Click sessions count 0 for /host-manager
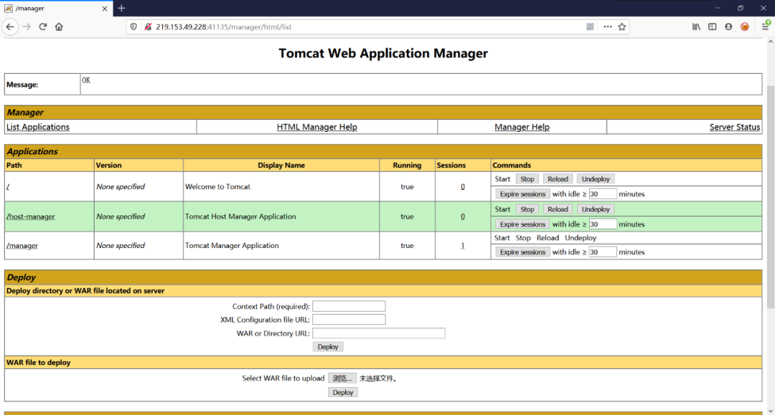The width and height of the screenshot is (775, 415). [x=463, y=216]
